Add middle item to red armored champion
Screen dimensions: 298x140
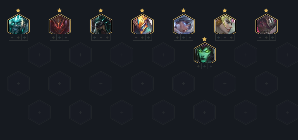click(60, 38)
